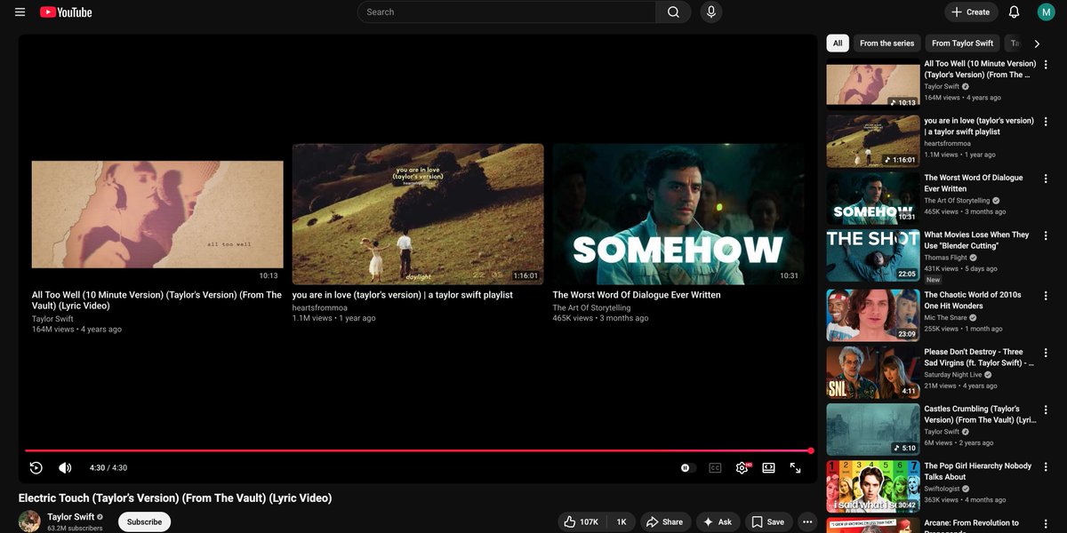The image size is (1067, 533).
Task: Click Mic The Snare channel name
Action: (x=946, y=317)
